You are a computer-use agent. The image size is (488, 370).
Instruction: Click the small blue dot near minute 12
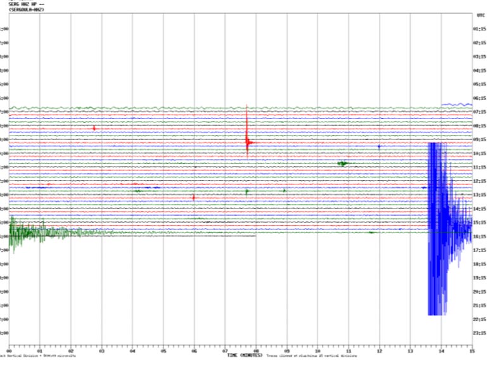(x=379, y=146)
